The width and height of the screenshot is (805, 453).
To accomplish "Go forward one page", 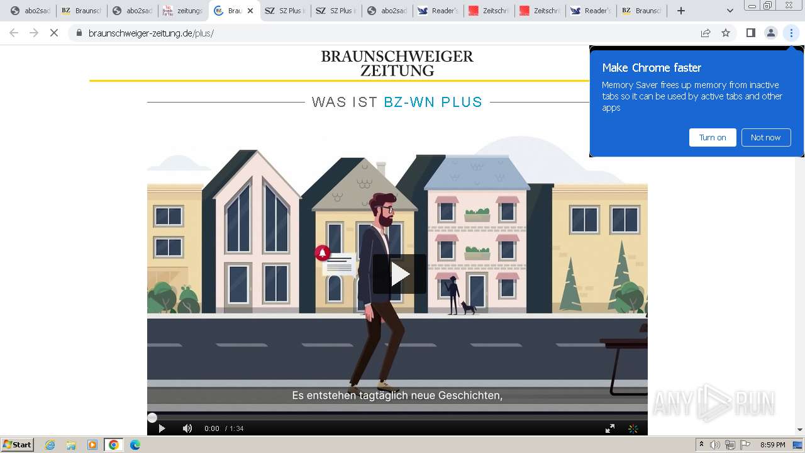I will click(34, 33).
